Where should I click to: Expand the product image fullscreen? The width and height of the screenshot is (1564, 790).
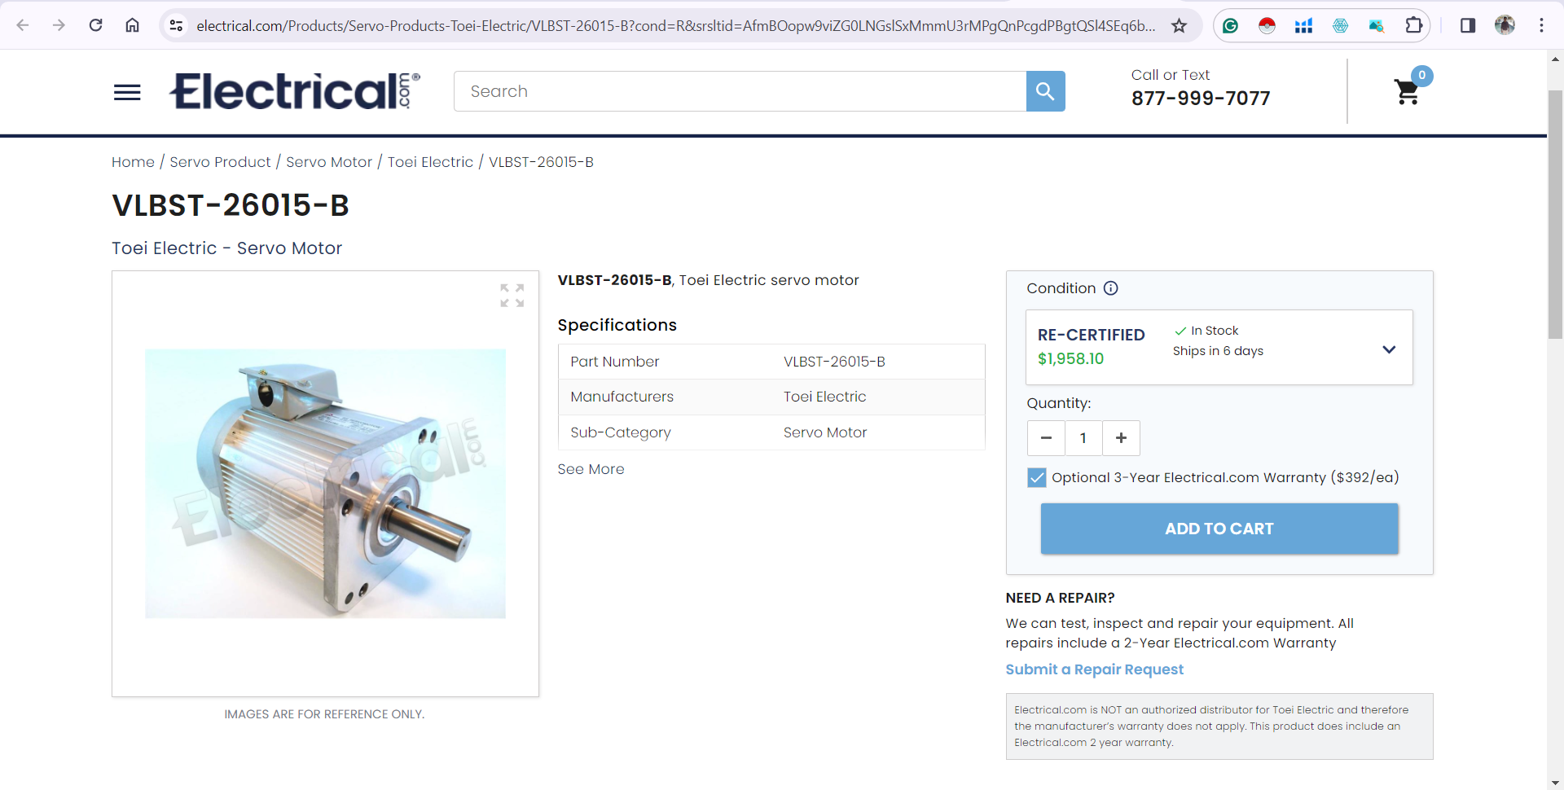[512, 296]
